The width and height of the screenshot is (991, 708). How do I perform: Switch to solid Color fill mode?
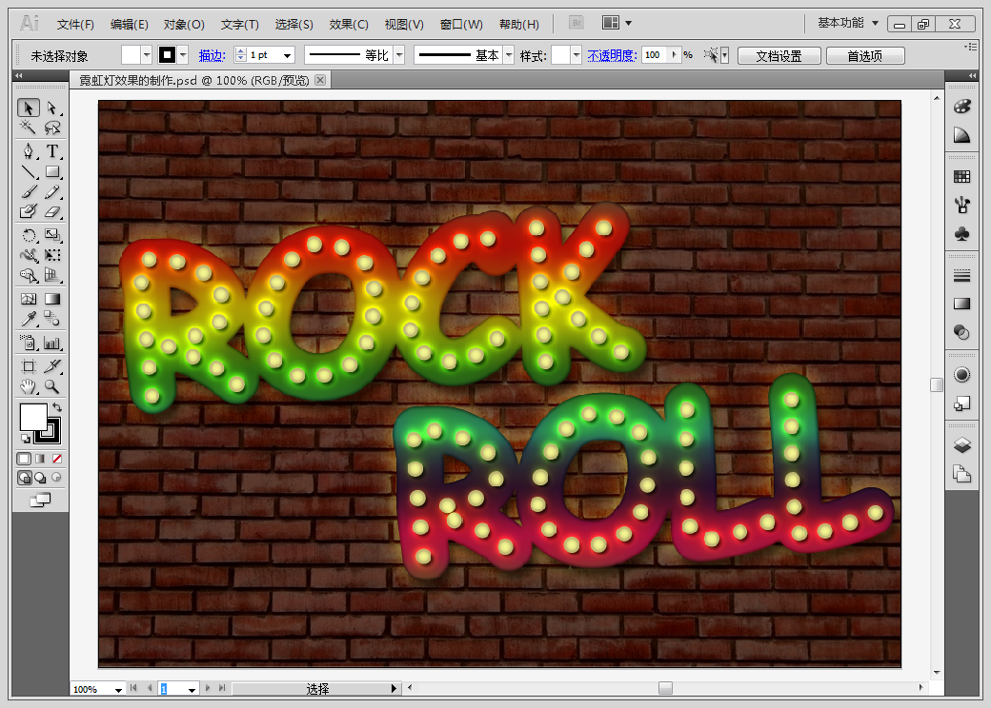(x=24, y=459)
